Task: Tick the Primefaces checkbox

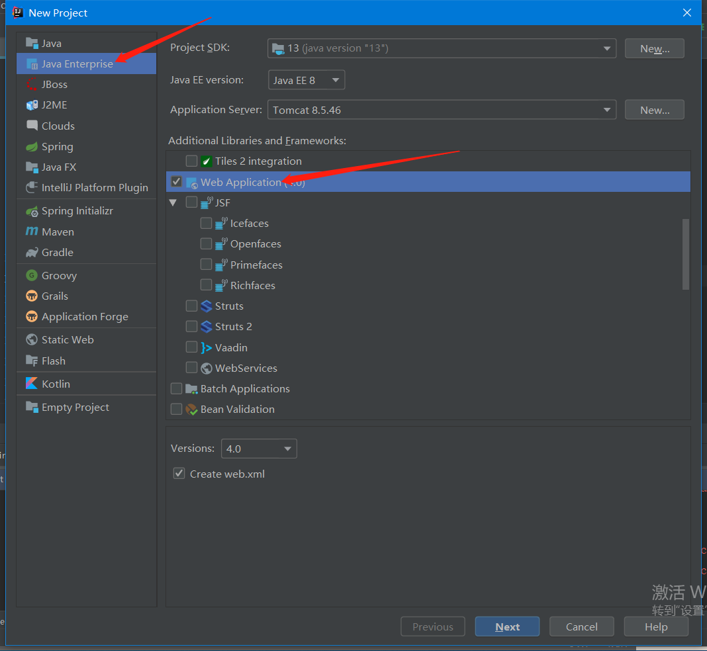Action: tap(206, 265)
